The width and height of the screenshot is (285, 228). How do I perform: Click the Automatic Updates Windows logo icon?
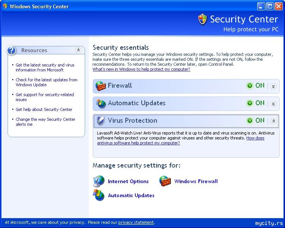99,195
